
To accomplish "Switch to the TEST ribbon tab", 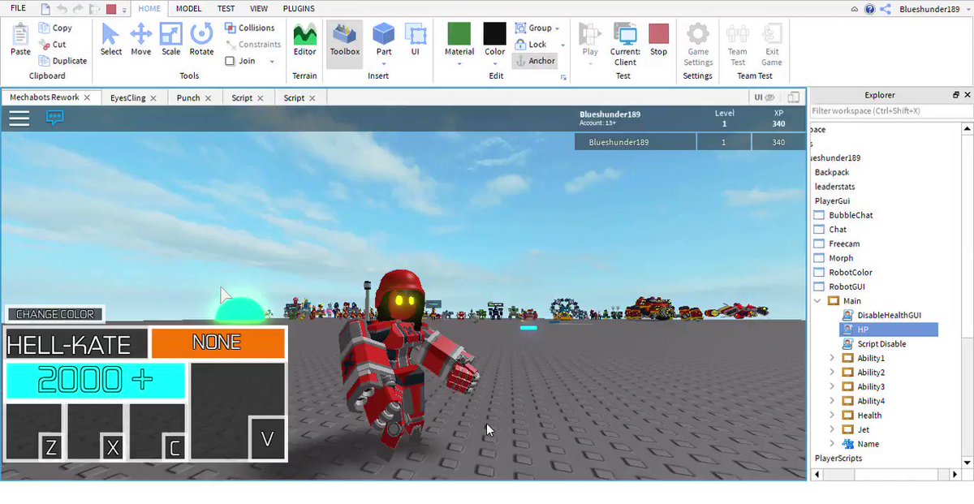I will tap(226, 9).
